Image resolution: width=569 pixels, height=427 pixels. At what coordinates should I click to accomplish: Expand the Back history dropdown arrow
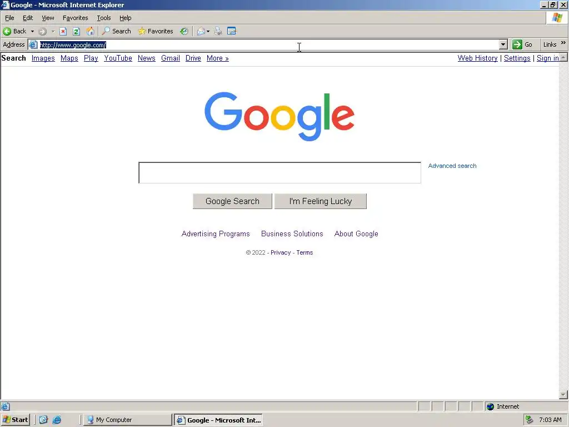[32, 31]
